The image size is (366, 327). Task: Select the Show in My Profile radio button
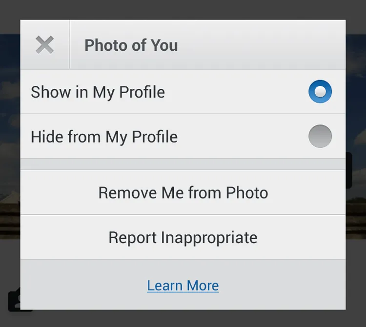pyautogui.click(x=320, y=91)
